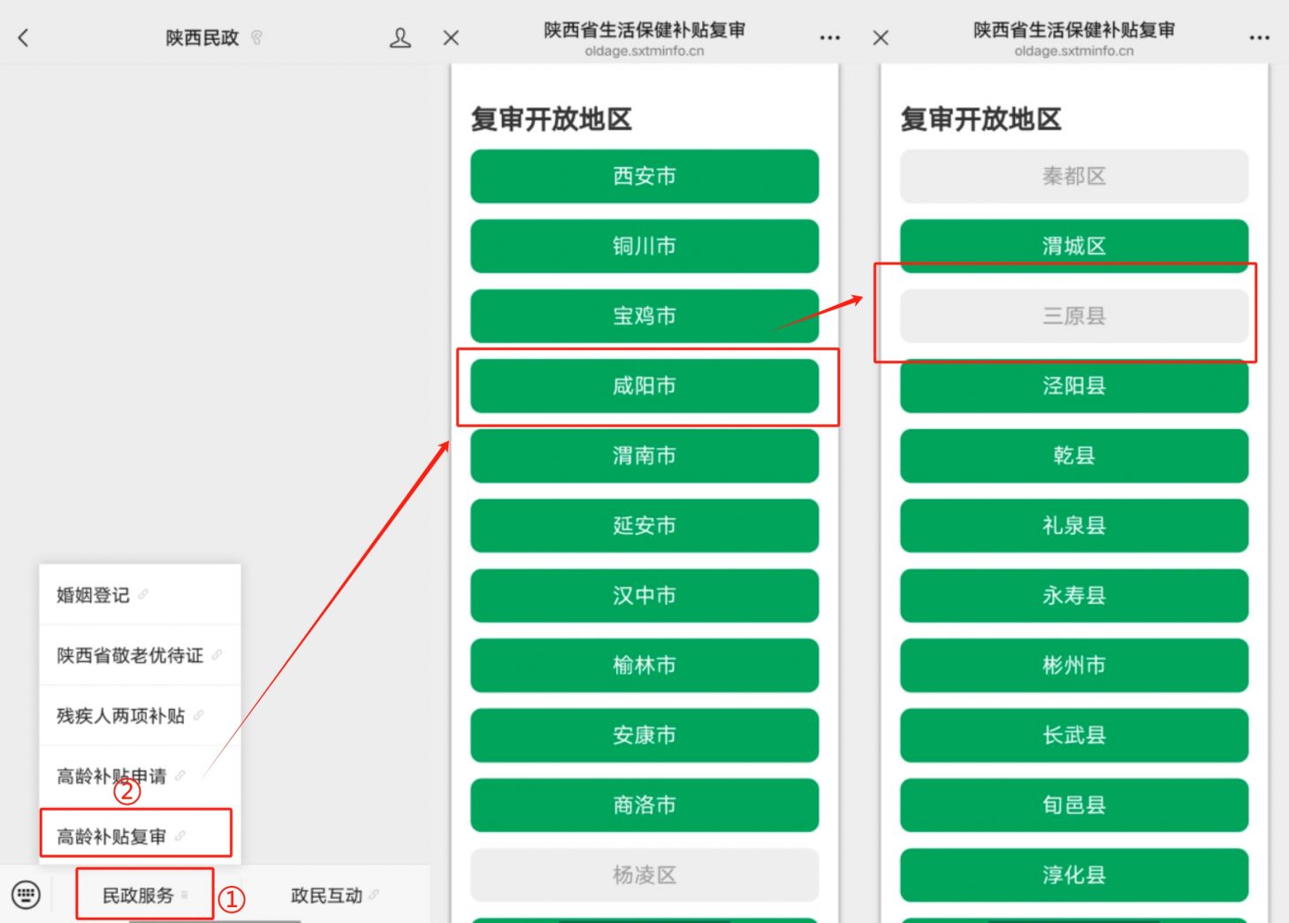Select 婚姻登记 from the popup menu
Screen dimensions: 1289x923
[x=140, y=594]
